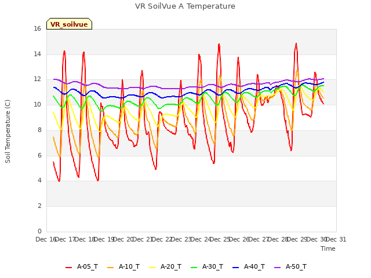
Task: Click the Time axis label
Action: point(328,248)
